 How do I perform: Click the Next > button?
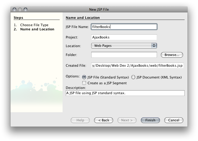(127, 120)
